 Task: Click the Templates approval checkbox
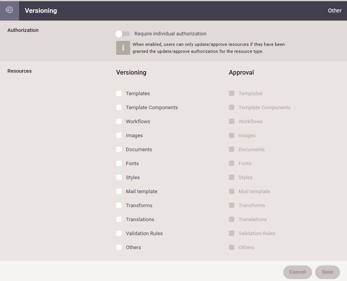point(232,94)
